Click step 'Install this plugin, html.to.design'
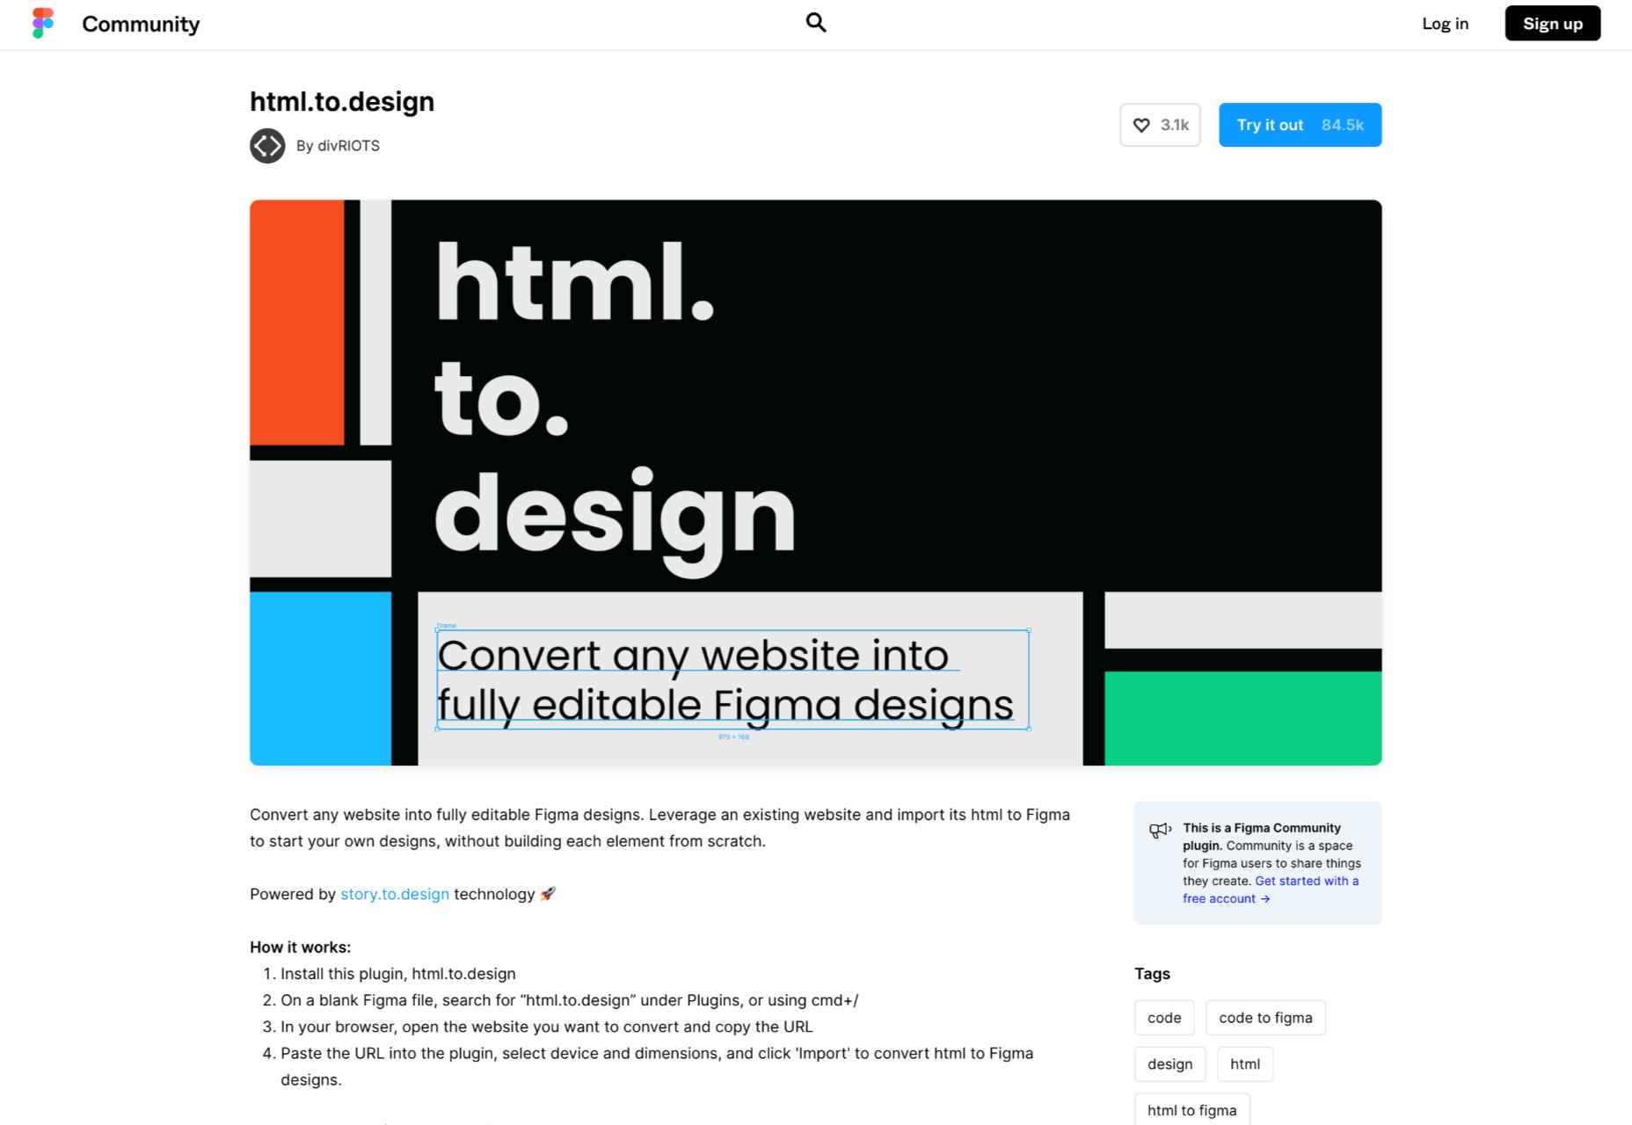This screenshot has width=1632, height=1125. 398,974
